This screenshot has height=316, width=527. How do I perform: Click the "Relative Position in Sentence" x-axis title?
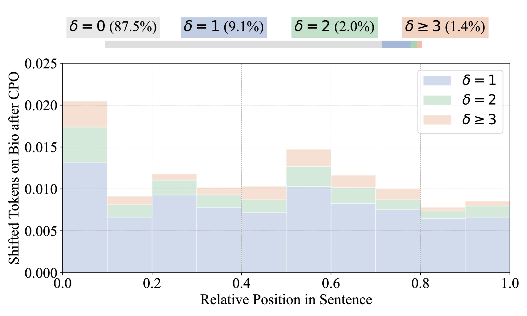(286, 300)
